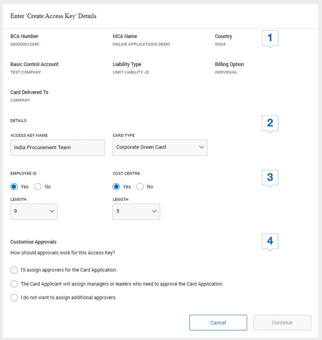This screenshot has width=322, height=340.
Task: Select Yes for Cost Centre
Action: tap(116, 186)
